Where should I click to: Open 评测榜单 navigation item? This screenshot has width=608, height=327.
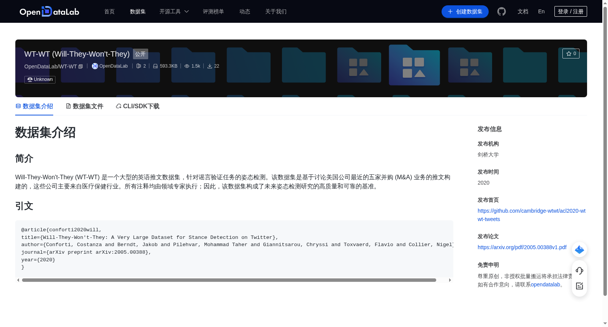213,12
